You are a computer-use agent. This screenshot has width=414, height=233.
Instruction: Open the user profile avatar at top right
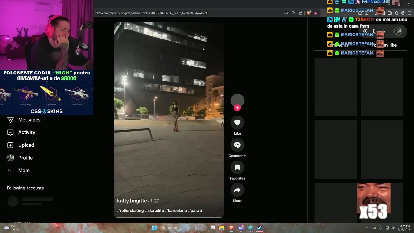tap(398, 31)
